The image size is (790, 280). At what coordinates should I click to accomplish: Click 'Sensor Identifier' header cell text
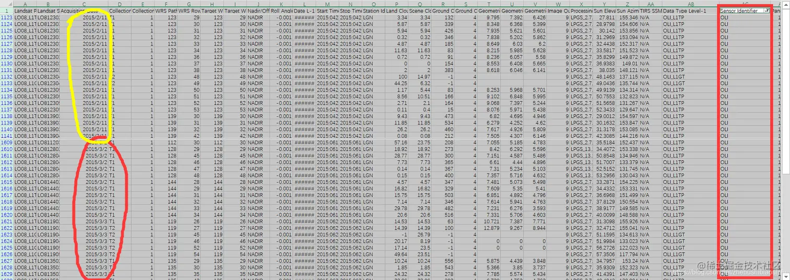point(739,10)
